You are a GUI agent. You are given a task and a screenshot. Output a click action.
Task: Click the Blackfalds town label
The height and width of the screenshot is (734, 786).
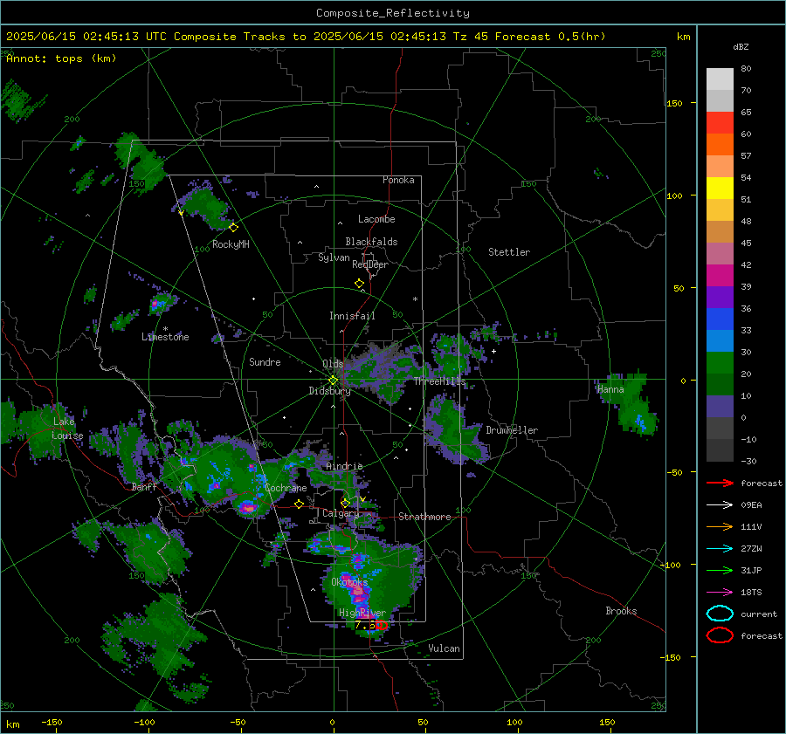point(371,242)
